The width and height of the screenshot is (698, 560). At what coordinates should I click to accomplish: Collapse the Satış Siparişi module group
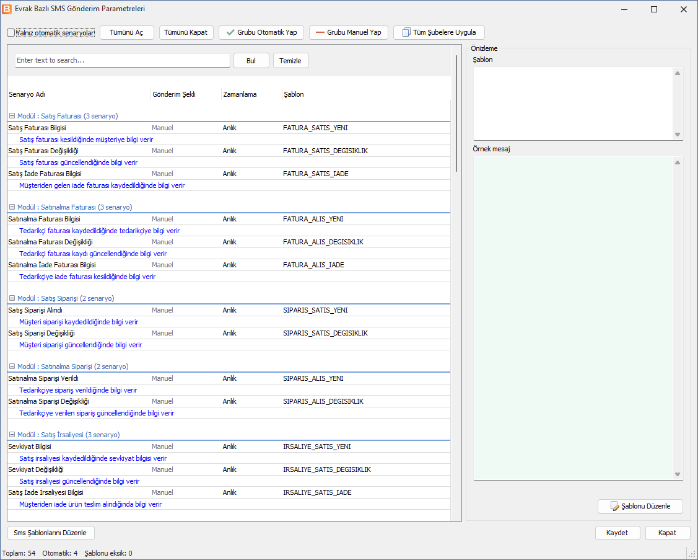12,298
